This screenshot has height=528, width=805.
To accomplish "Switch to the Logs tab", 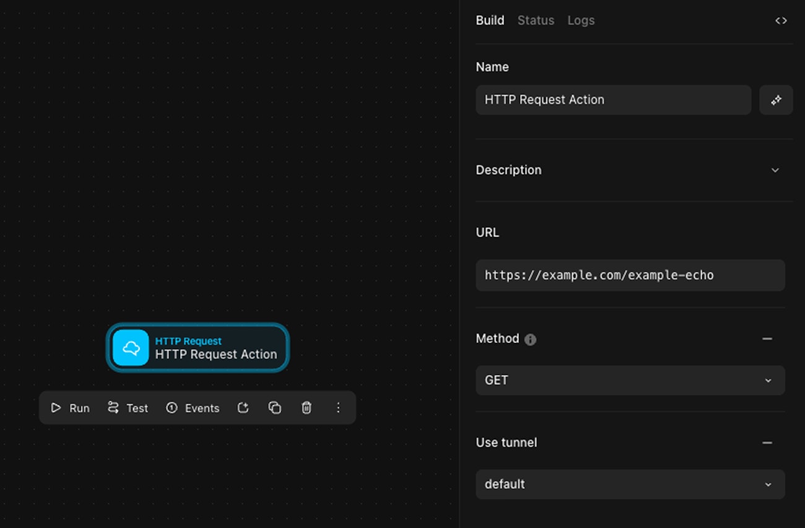I will click(581, 20).
